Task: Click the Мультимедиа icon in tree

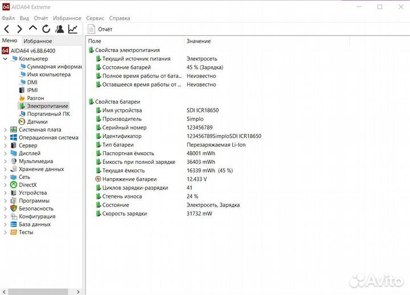Action: pyautogui.click(x=14, y=161)
